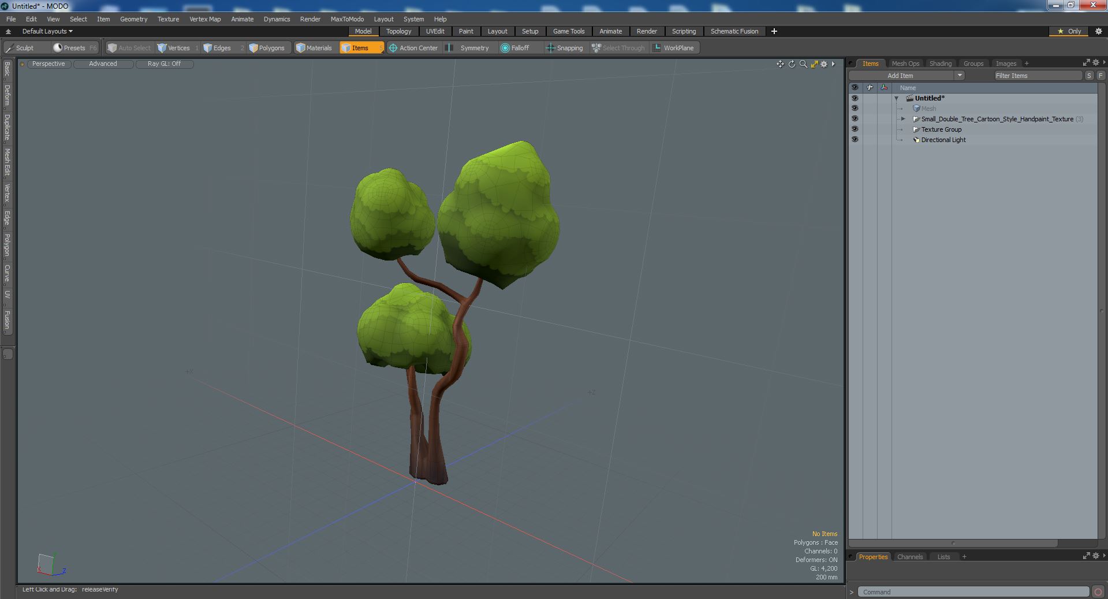This screenshot has width=1108, height=599.
Task: Click the Add Item button
Action: point(901,76)
